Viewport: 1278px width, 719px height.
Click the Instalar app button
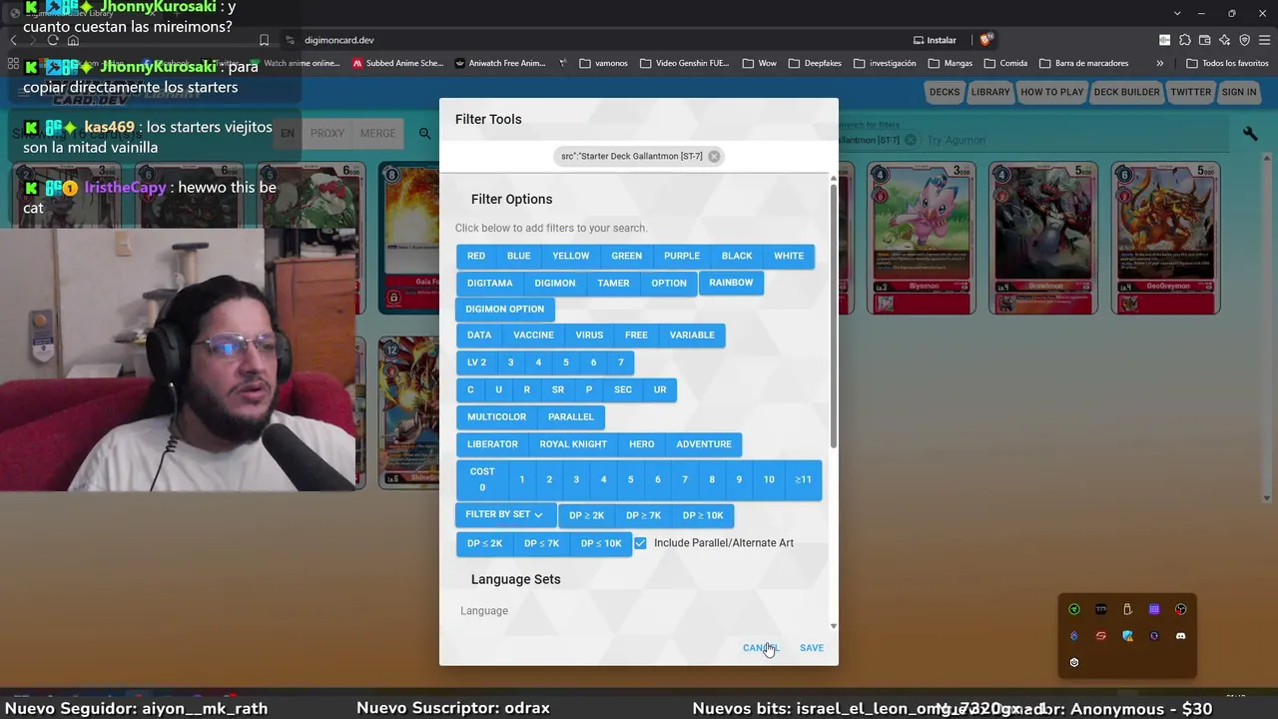pos(935,40)
